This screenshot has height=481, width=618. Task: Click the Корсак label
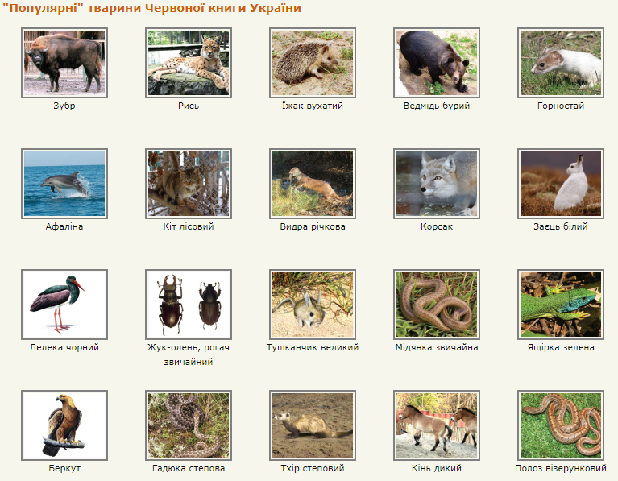tap(437, 226)
